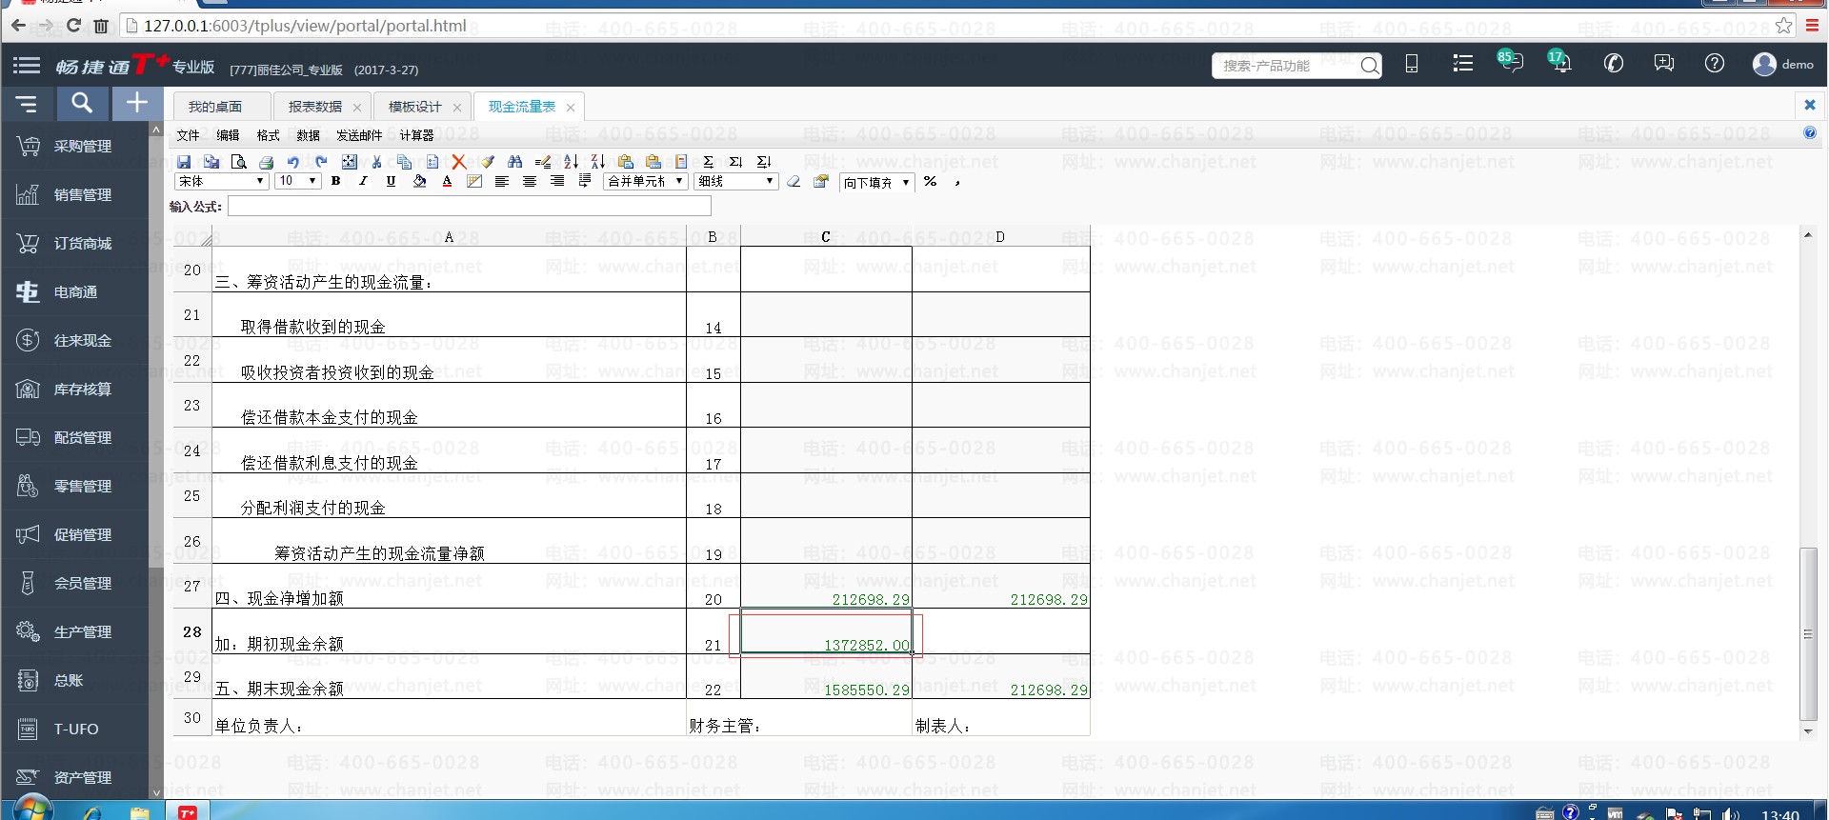Expand the 合并单元格 dropdown

pos(646,181)
